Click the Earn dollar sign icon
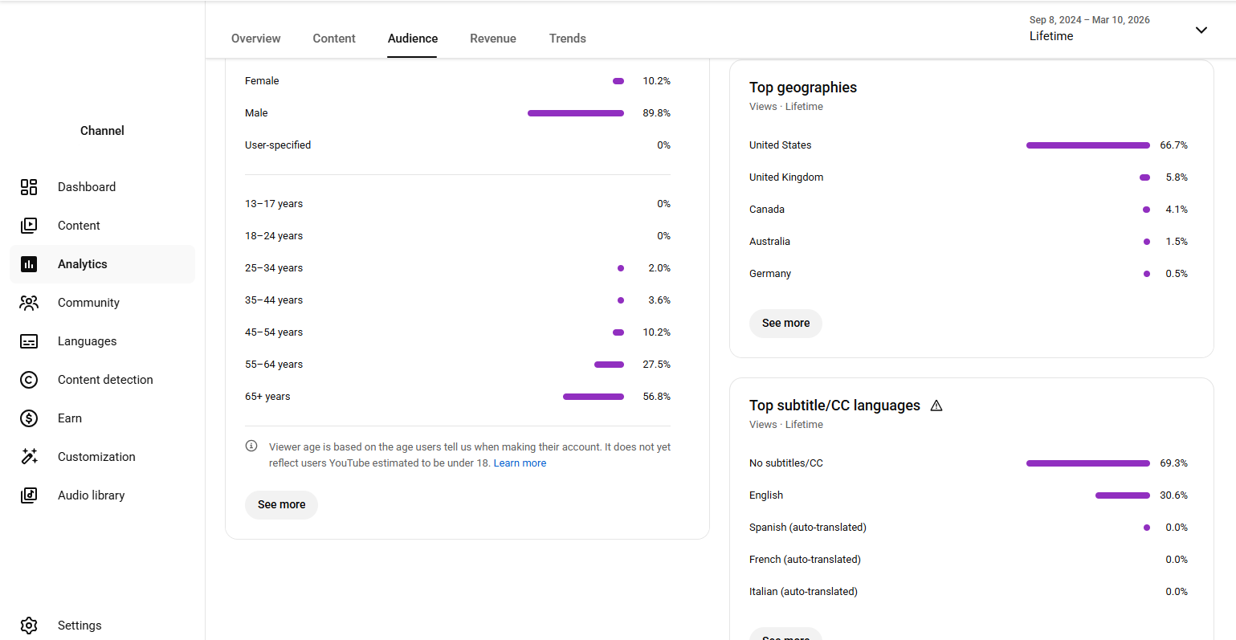 click(x=29, y=418)
